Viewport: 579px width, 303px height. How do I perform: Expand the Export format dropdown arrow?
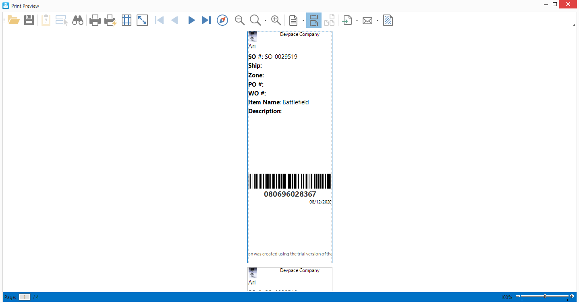[357, 20]
